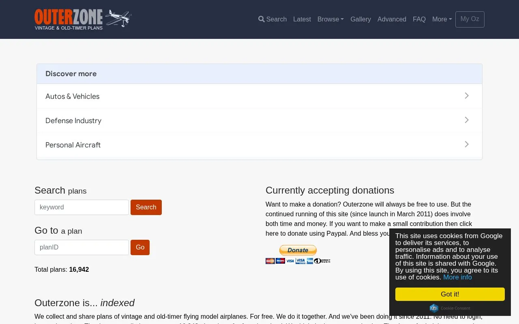519x324 pixels.
Task: Click the total plans count 16,942
Action: pyautogui.click(x=79, y=270)
